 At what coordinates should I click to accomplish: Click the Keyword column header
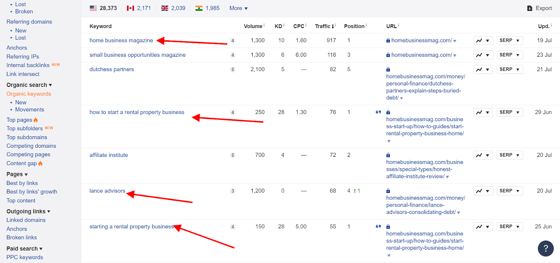[100, 26]
